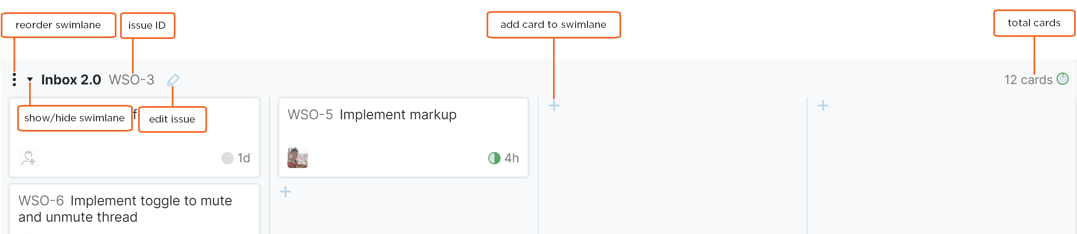Click the assignee avatar on WSO-5 card
The height and width of the screenshot is (234, 1077).
(x=297, y=157)
